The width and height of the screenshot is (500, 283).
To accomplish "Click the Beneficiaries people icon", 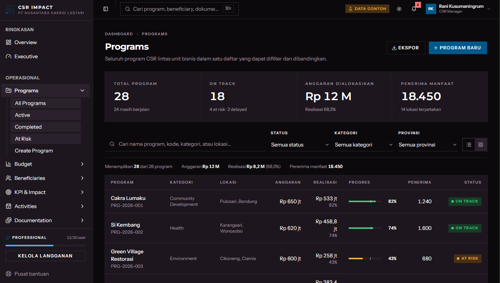I will [x=9, y=178].
